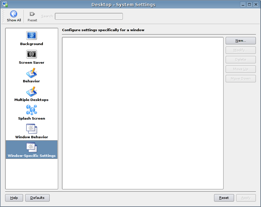The width and height of the screenshot is (261, 207).
Task: Open the Screen Saver settings icon
Action: coord(31,54)
